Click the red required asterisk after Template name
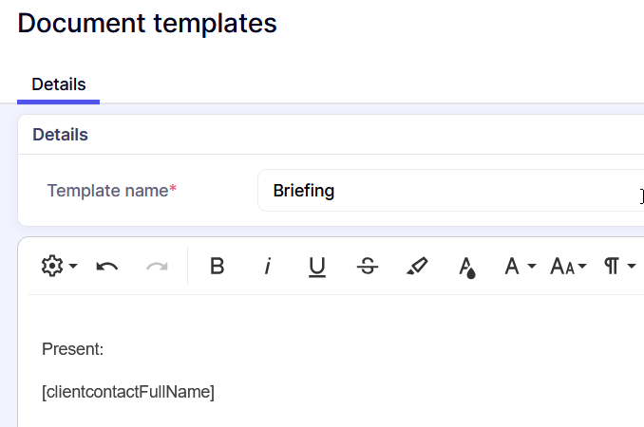644x427 pixels. (x=173, y=190)
